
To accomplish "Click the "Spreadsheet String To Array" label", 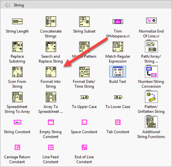I will (x=17, y=109).
